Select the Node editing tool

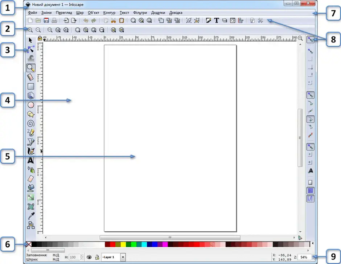click(31, 49)
